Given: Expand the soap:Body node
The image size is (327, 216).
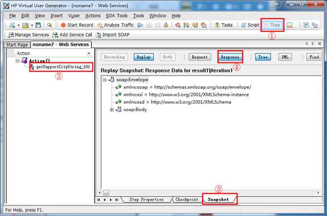Looking at the screenshot, I should pyautogui.click(x=112, y=110).
